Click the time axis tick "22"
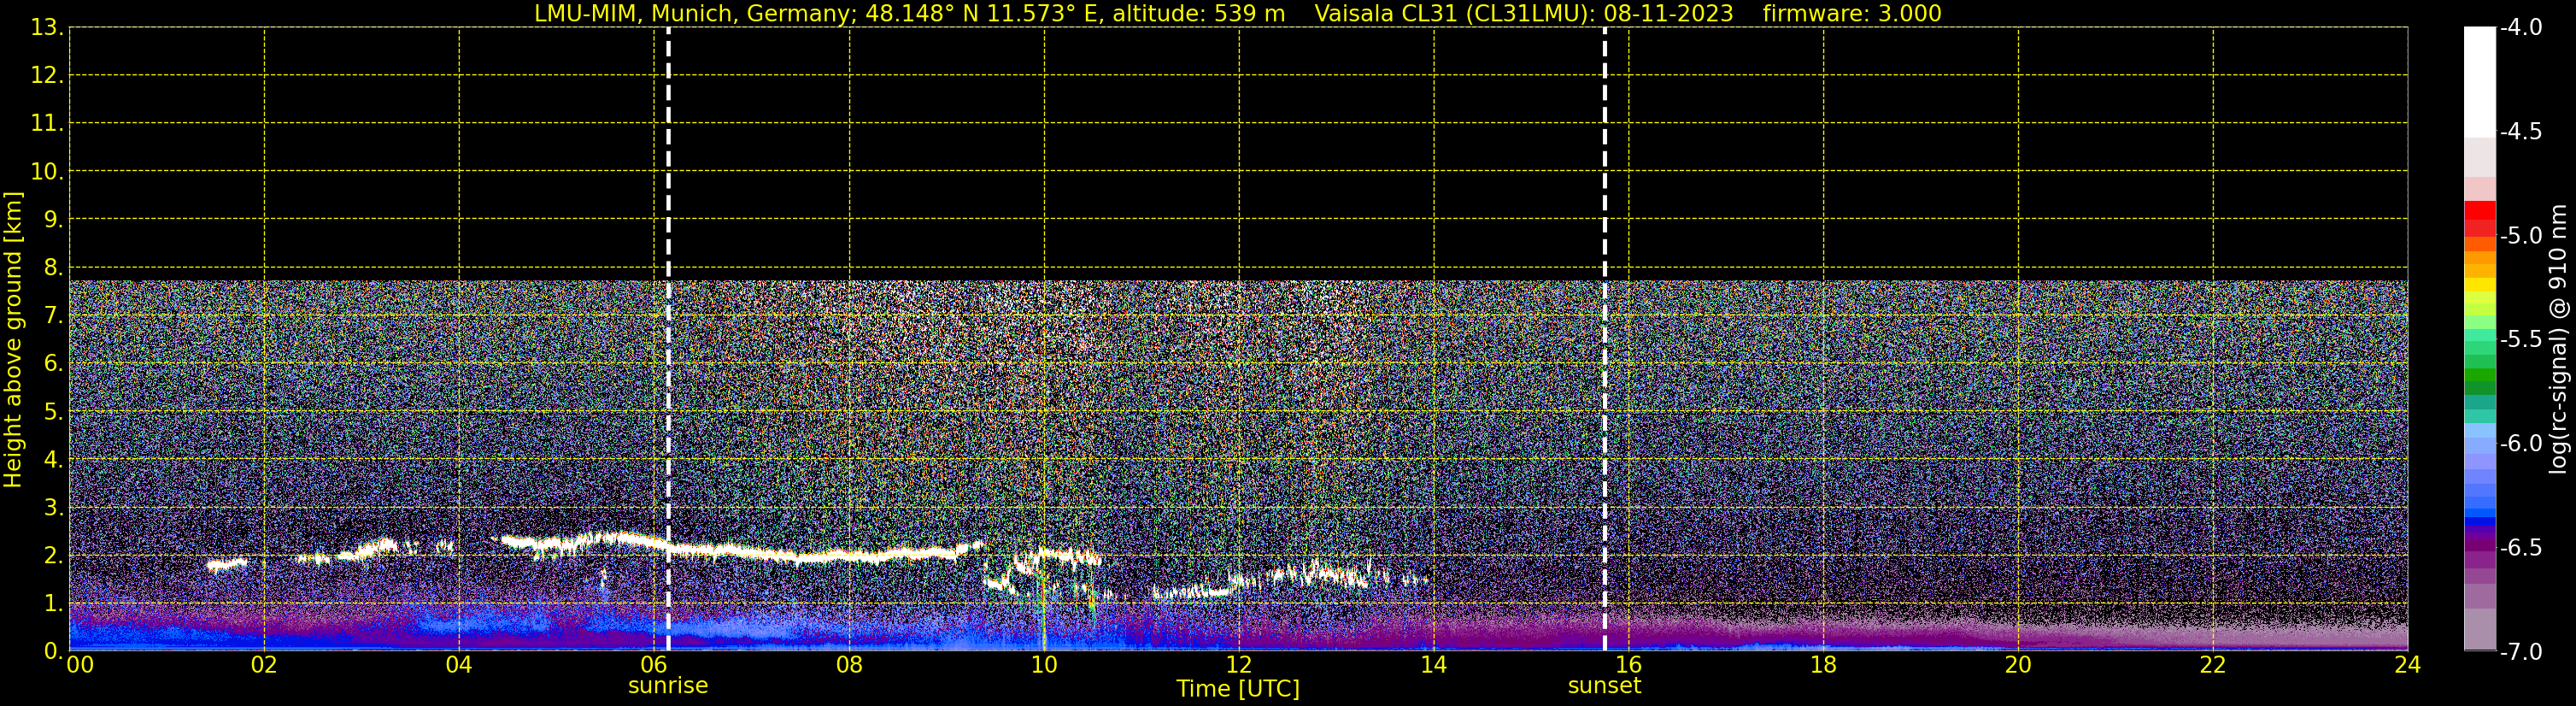This screenshot has height=706, width=2576. click(2213, 665)
